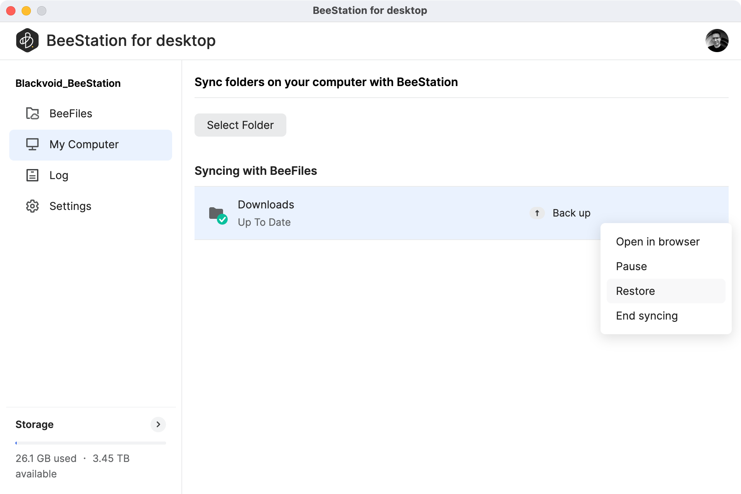Select My Computer in the sidebar
The image size is (741, 494).
(x=91, y=145)
